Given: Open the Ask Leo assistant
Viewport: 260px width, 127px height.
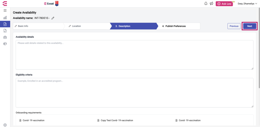Looking at the screenshot, I should [224, 4].
